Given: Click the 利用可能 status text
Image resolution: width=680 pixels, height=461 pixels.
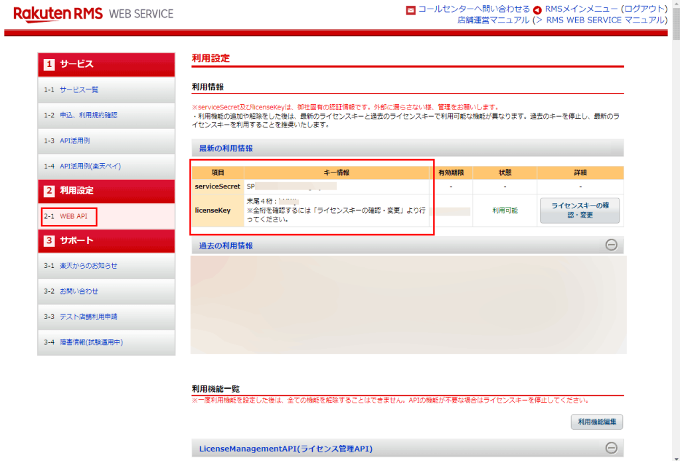Looking at the screenshot, I should coord(505,210).
